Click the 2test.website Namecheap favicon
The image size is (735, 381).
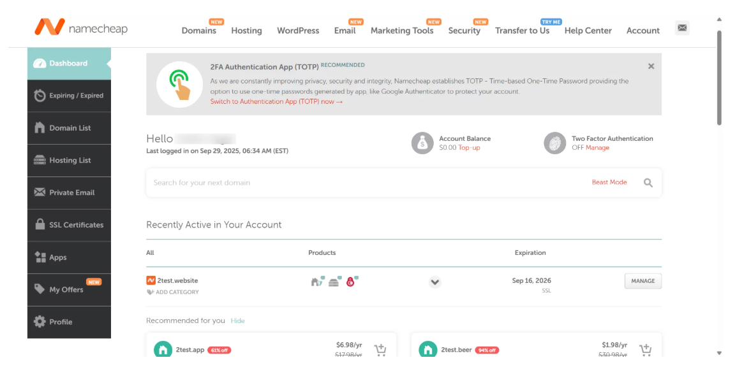[151, 280]
